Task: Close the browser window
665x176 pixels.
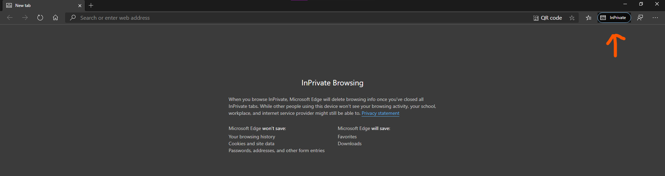Action: coord(657,4)
